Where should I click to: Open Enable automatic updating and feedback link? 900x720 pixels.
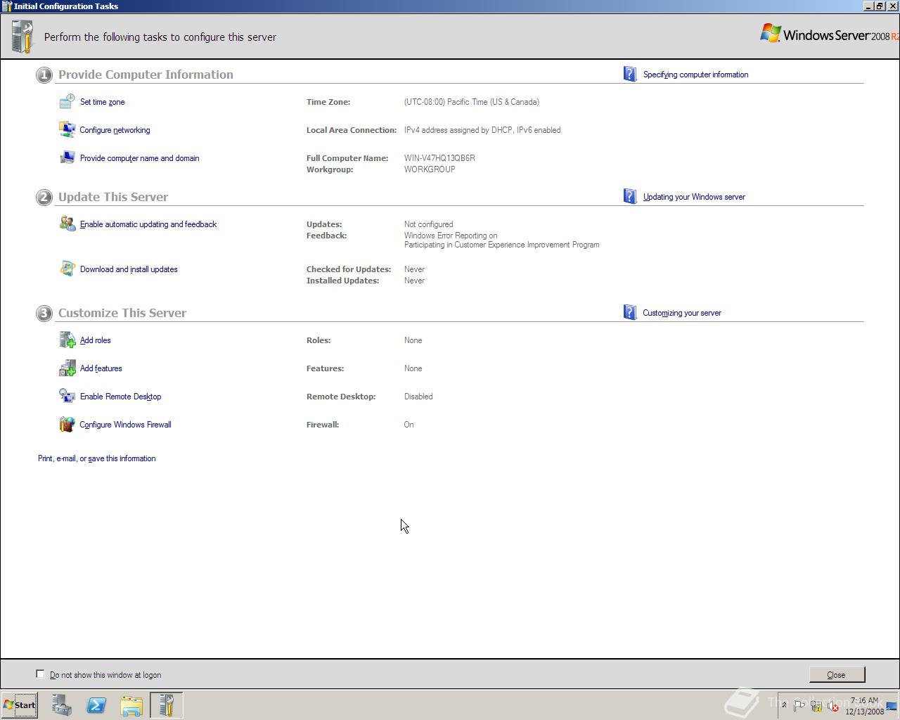[148, 224]
